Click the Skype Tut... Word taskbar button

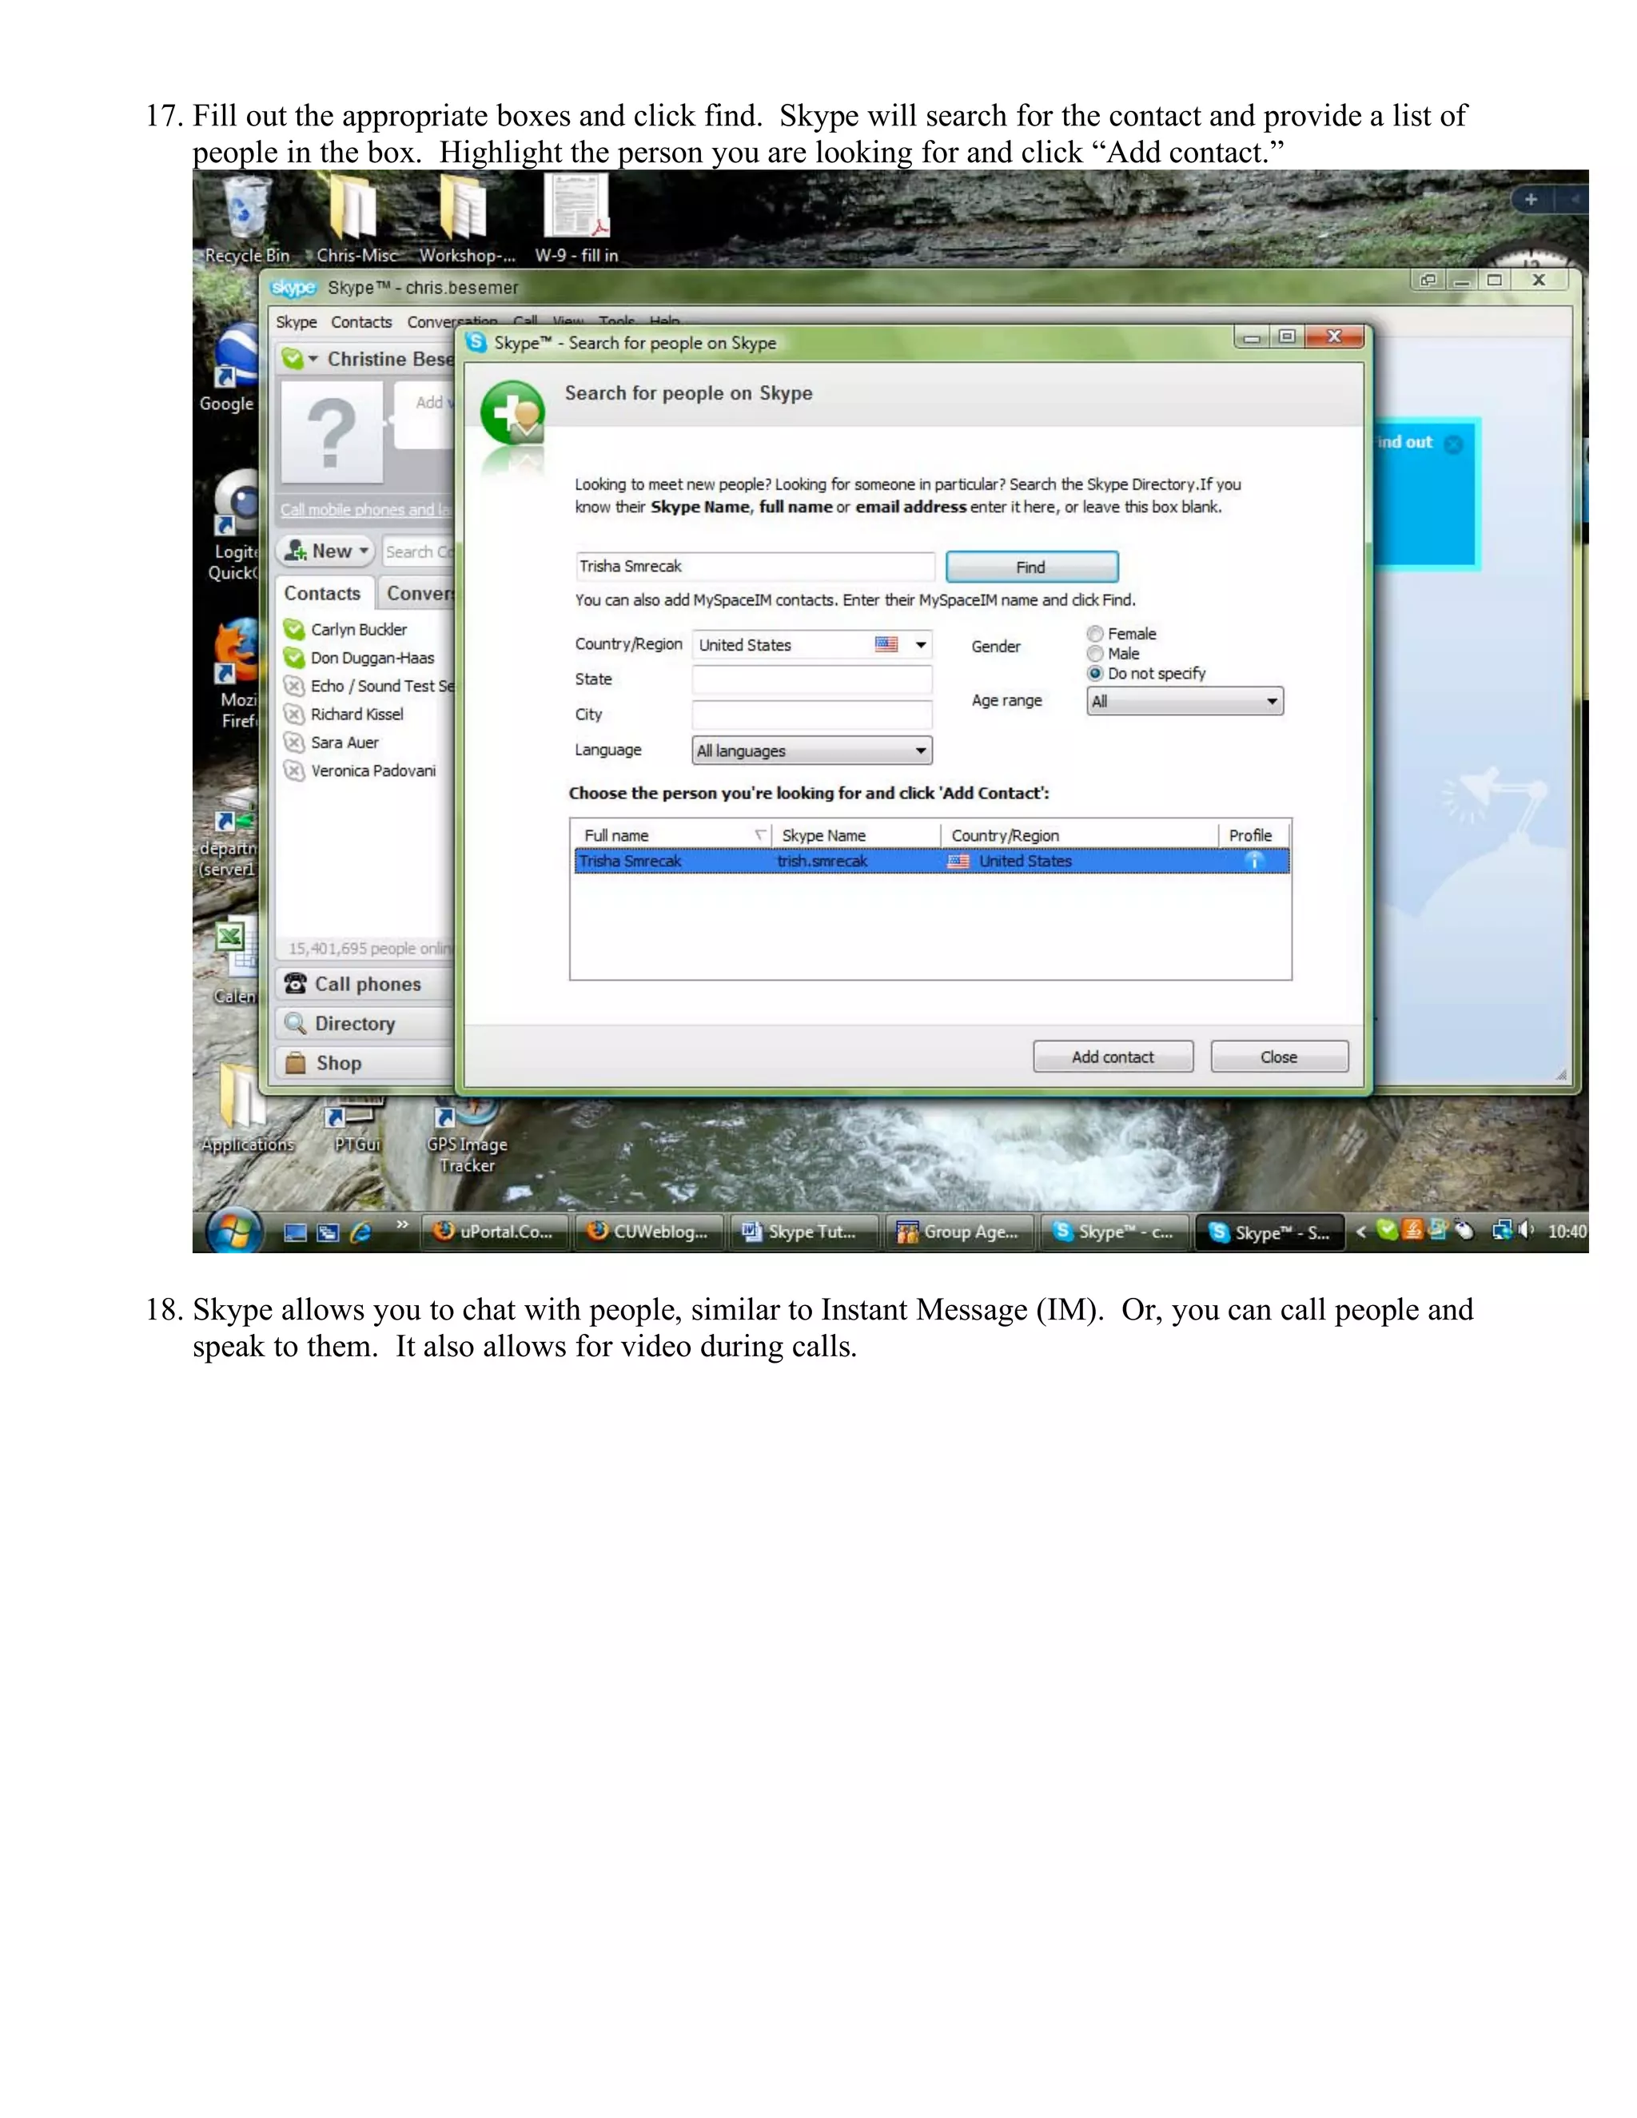pyautogui.click(x=804, y=1232)
